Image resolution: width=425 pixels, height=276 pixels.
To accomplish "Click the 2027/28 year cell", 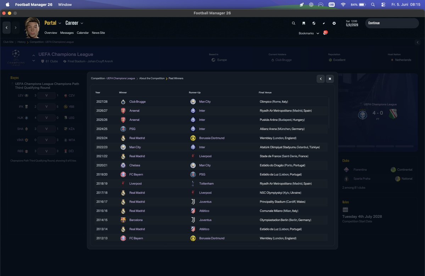I will point(102,102).
